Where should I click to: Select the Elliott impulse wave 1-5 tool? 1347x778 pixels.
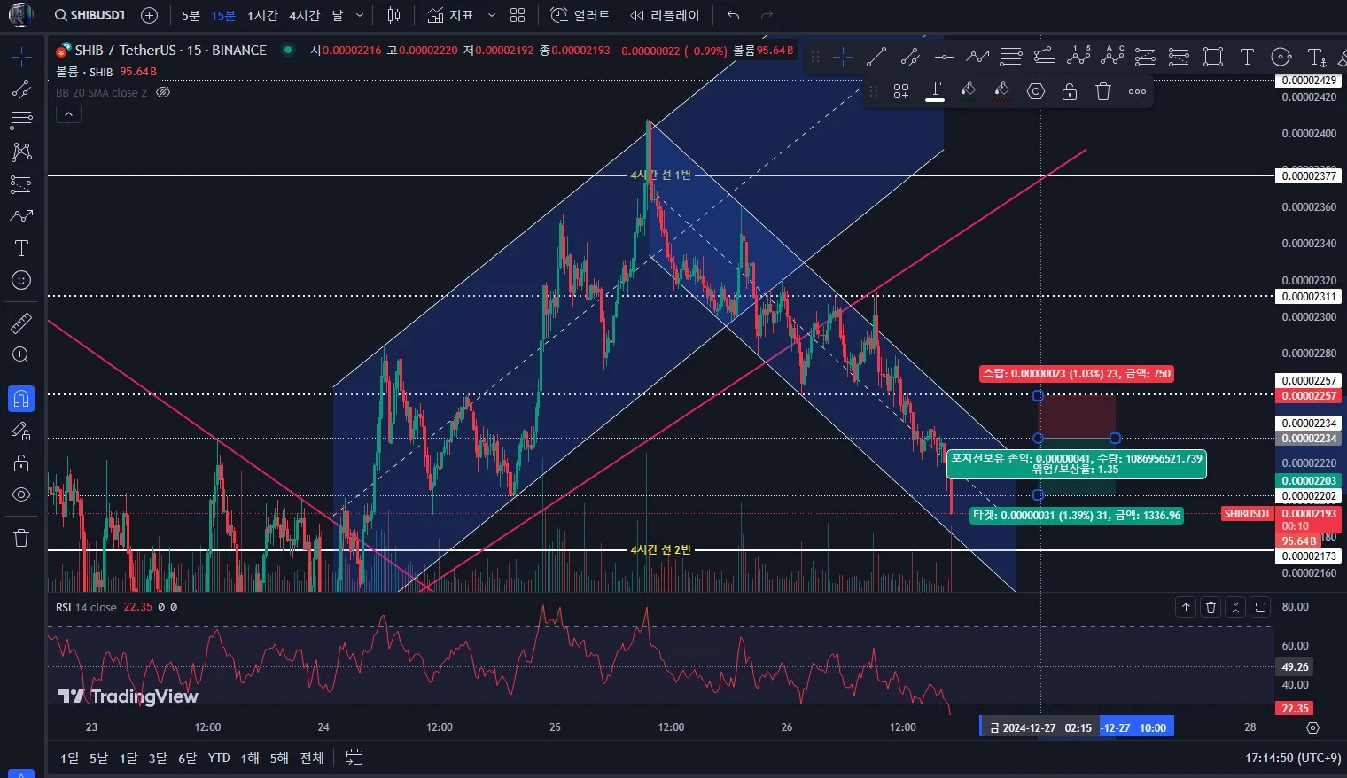pyautogui.click(x=1078, y=58)
